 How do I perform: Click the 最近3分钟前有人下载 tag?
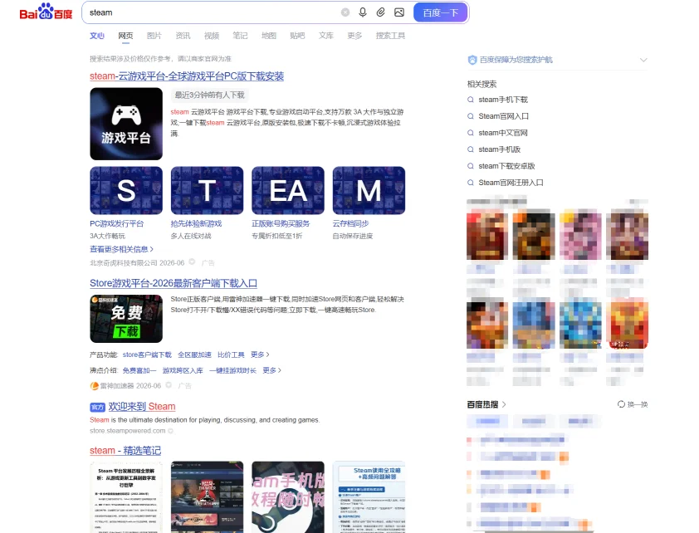(209, 95)
